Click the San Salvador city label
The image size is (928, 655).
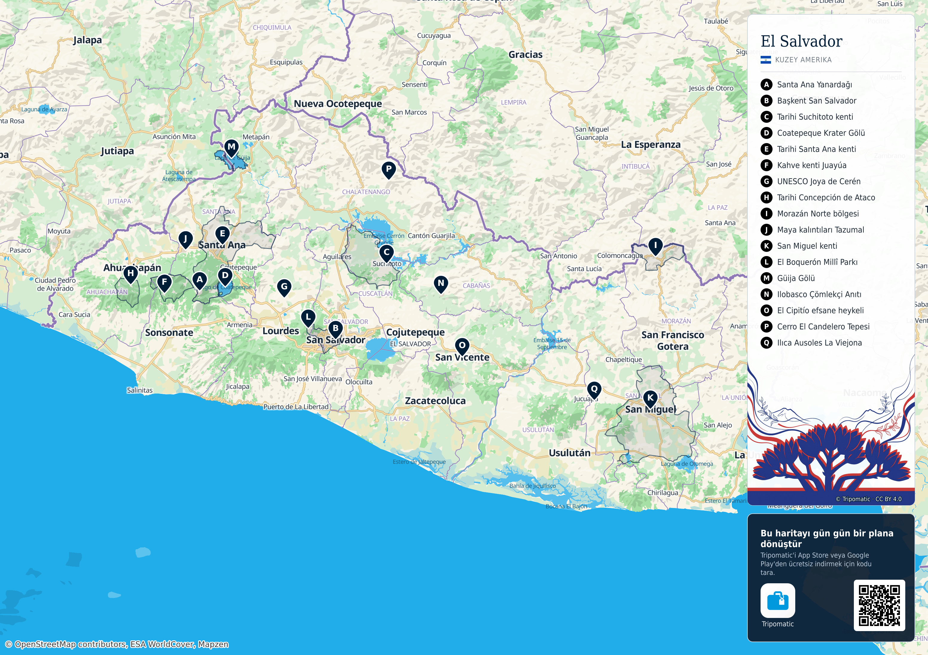pyautogui.click(x=335, y=340)
